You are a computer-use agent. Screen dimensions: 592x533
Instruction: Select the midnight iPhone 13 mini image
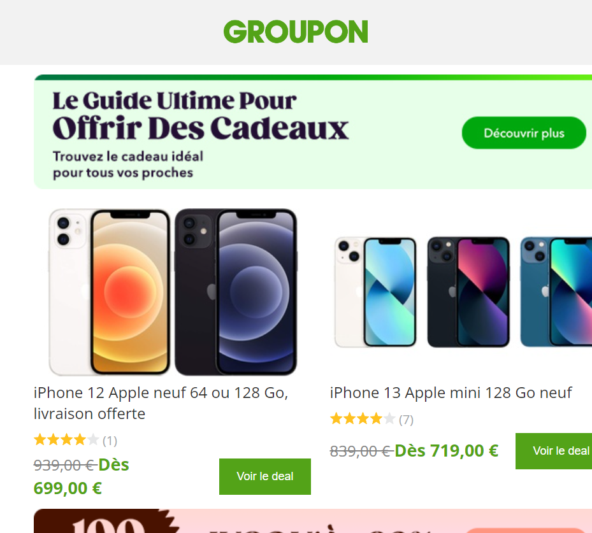[x=468, y=292]
